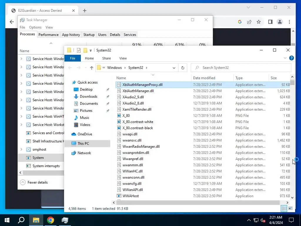Click the X_80 PNG file icon
Screen dimensions: 301x226
click(x=119, y=115)
